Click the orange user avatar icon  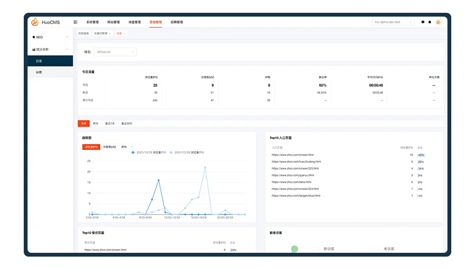pyautogui.click(x=438, y=22)
